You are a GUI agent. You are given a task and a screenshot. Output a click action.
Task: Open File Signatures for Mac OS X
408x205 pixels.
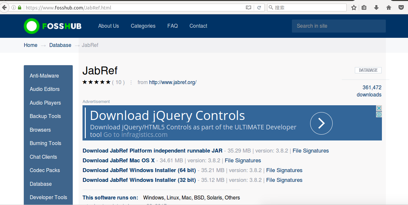[243, 161]
